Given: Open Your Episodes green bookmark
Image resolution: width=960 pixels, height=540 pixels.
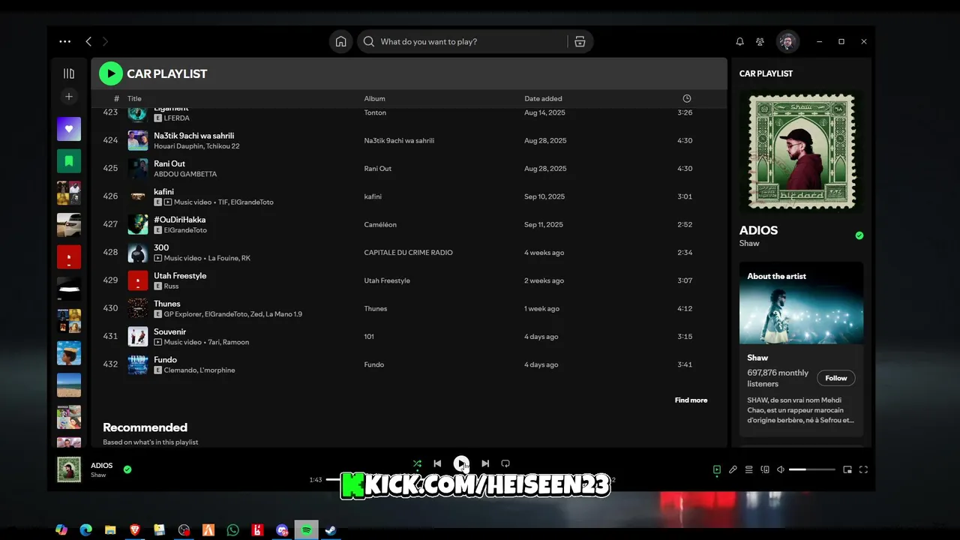Looking at the screenshot, I should (69, 161).
